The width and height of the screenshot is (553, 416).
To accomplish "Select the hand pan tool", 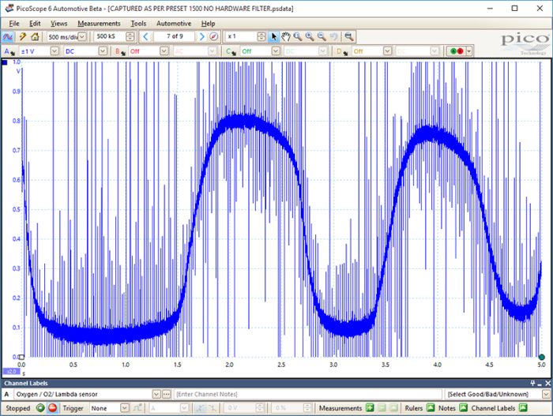I will (x=286, y=36).
